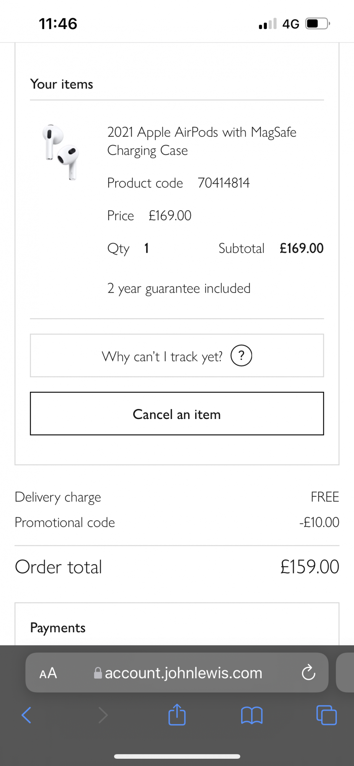Tap the Safari forward arrow
The height and width of the screenshot is (766, 354).
pos(103,715)
